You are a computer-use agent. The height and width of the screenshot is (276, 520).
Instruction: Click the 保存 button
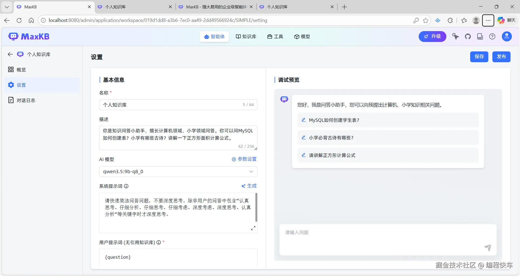pyautogui.click(x=479, y=57)
